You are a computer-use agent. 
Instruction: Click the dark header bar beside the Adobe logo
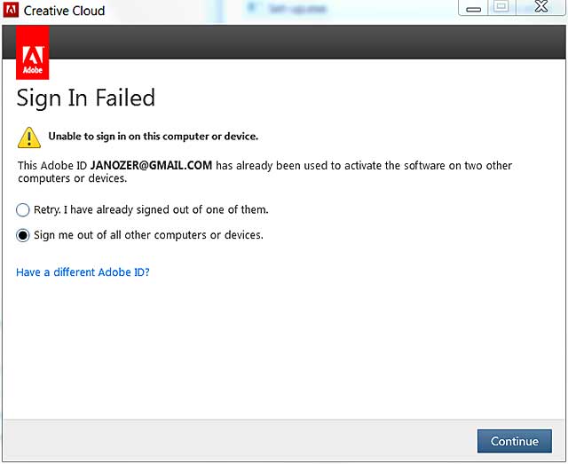pos(302,42)
